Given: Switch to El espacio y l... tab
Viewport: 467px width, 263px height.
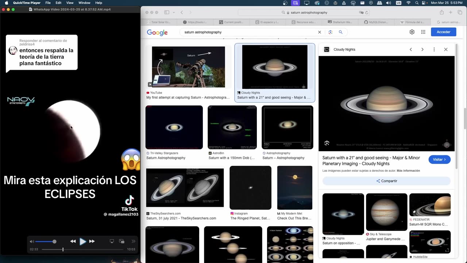Looking at the screenshot, I should pyautogui.click(x=267, y=22).
